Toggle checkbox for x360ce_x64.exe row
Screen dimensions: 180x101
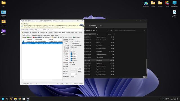click(23, 41)
